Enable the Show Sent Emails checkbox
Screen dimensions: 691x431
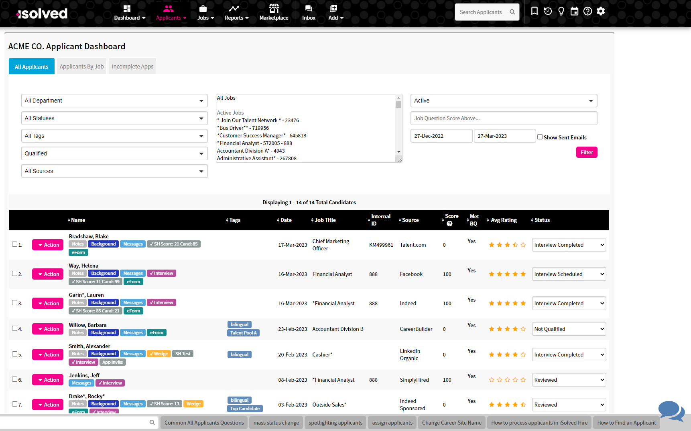coord(540,137)
